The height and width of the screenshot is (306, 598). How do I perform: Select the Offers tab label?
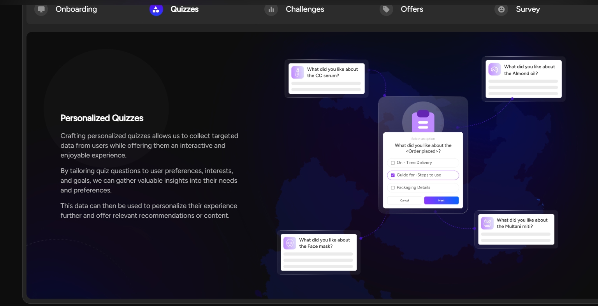(x=412, y=9)
